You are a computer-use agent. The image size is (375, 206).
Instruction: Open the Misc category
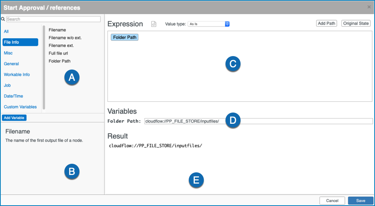[8, 53]
